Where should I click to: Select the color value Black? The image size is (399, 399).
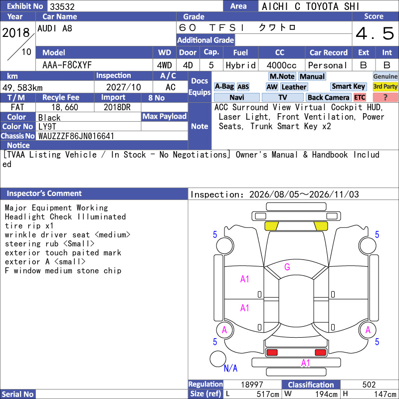click(x=49, y=118)
